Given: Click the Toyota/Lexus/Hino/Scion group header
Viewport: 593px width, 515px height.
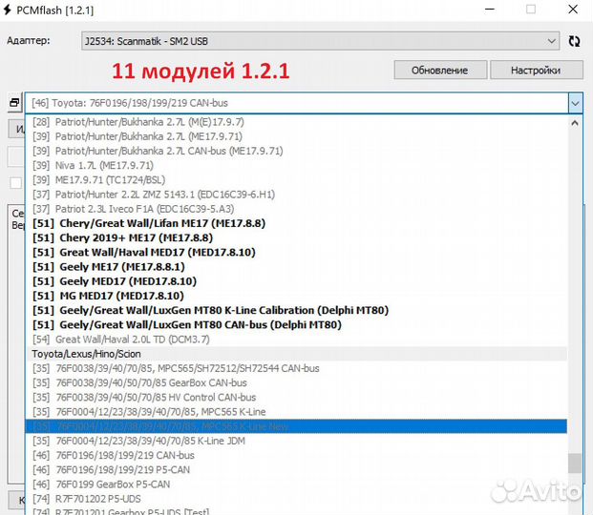Looking at the screenshot, I should (x=296, y=354).
